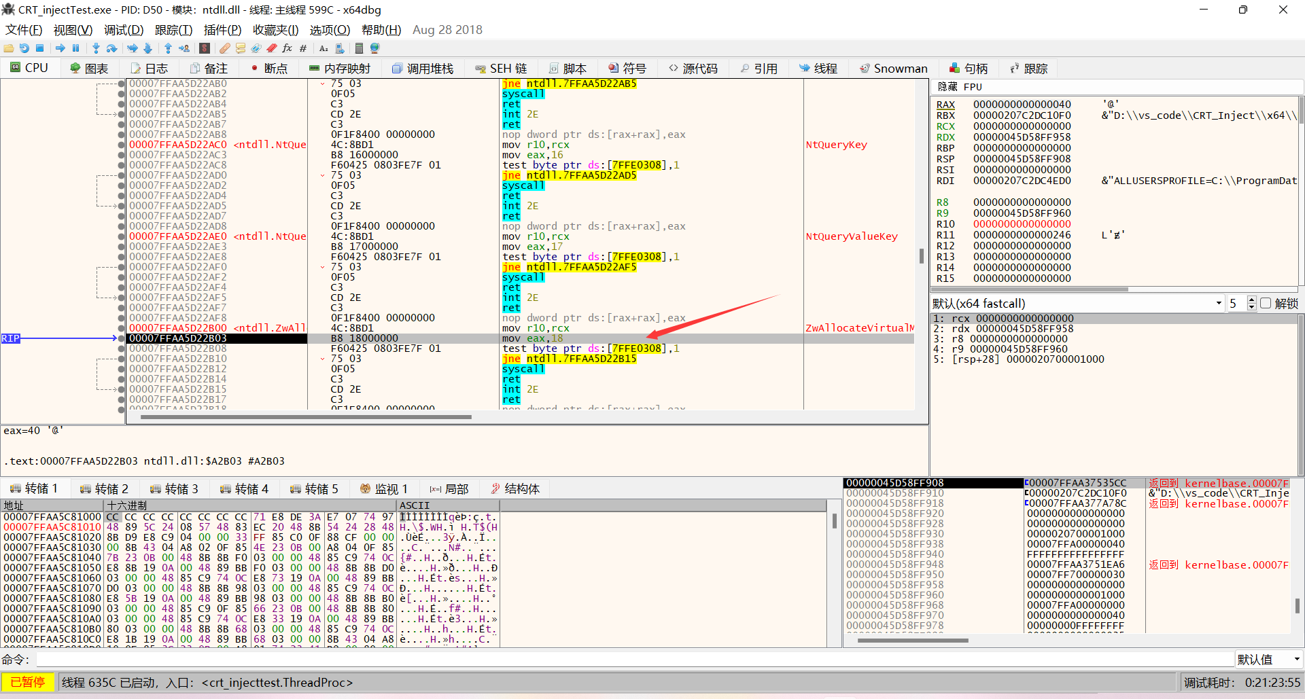Select the 地址 column header in dump

pos(52,505)
